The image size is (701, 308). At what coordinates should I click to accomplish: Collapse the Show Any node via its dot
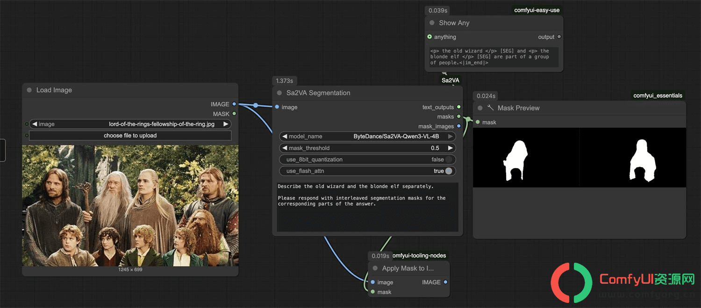pyautogui.click(x=432, y=23)
